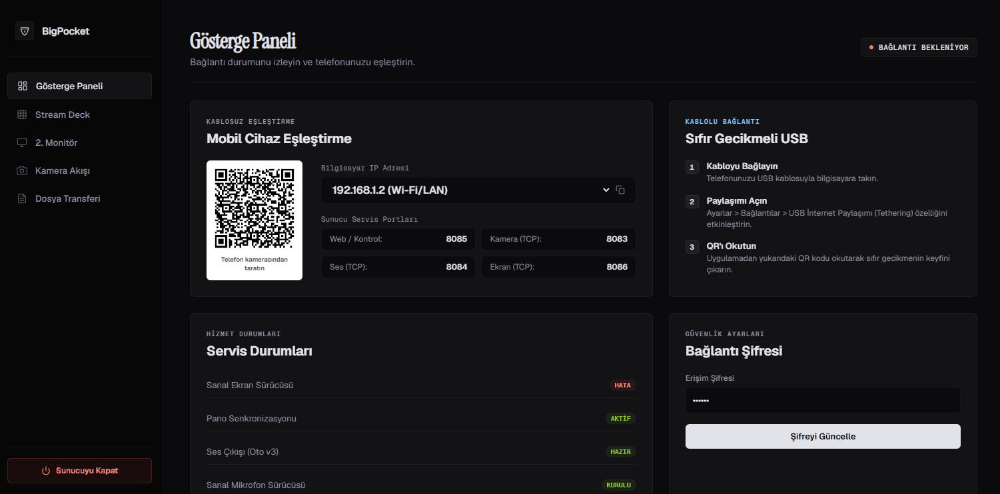Viewport: 1000px width, 494px height.
Task: Click the Web / Kontrol port 8085 box
Action: click(398, 239)
